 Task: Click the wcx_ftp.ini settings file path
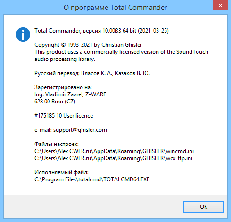pyautogui.click(x=113, y=158)
